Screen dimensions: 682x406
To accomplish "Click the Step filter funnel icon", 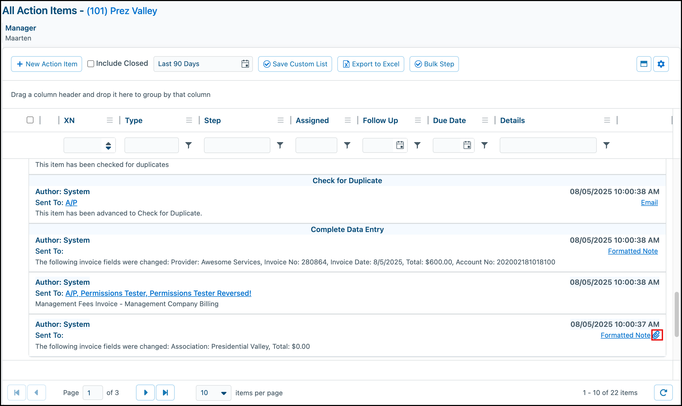I will coord(280,145).
